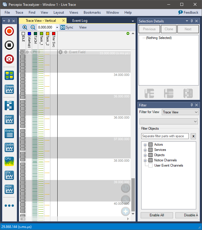
Task: Open the Filter for View dropdown
Action: coord(180,112)
